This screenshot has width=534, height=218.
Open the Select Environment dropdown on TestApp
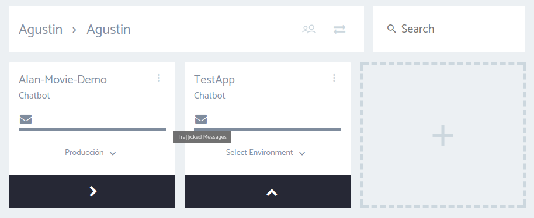[266, 153]
